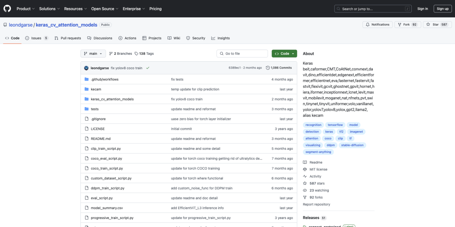
Task: Expand the Resources menu
Action: coord(75,9)
